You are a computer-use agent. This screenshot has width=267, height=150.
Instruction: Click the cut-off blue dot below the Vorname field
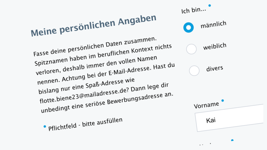pyautogui.click(x=232, y=140)
